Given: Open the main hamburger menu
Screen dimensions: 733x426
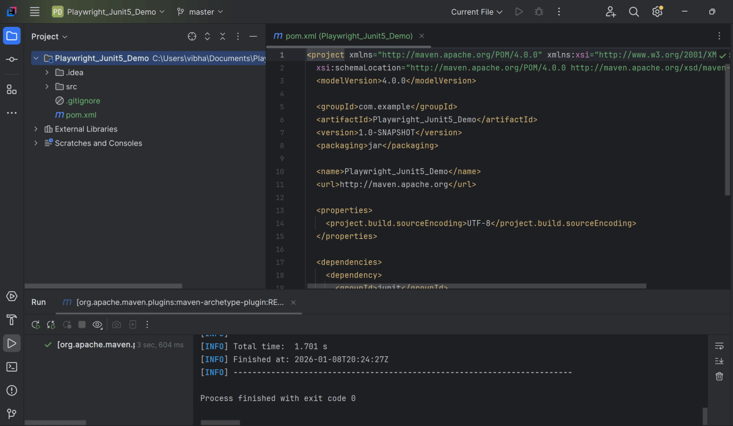Looking at the screenshot, I should click(35, 12).
